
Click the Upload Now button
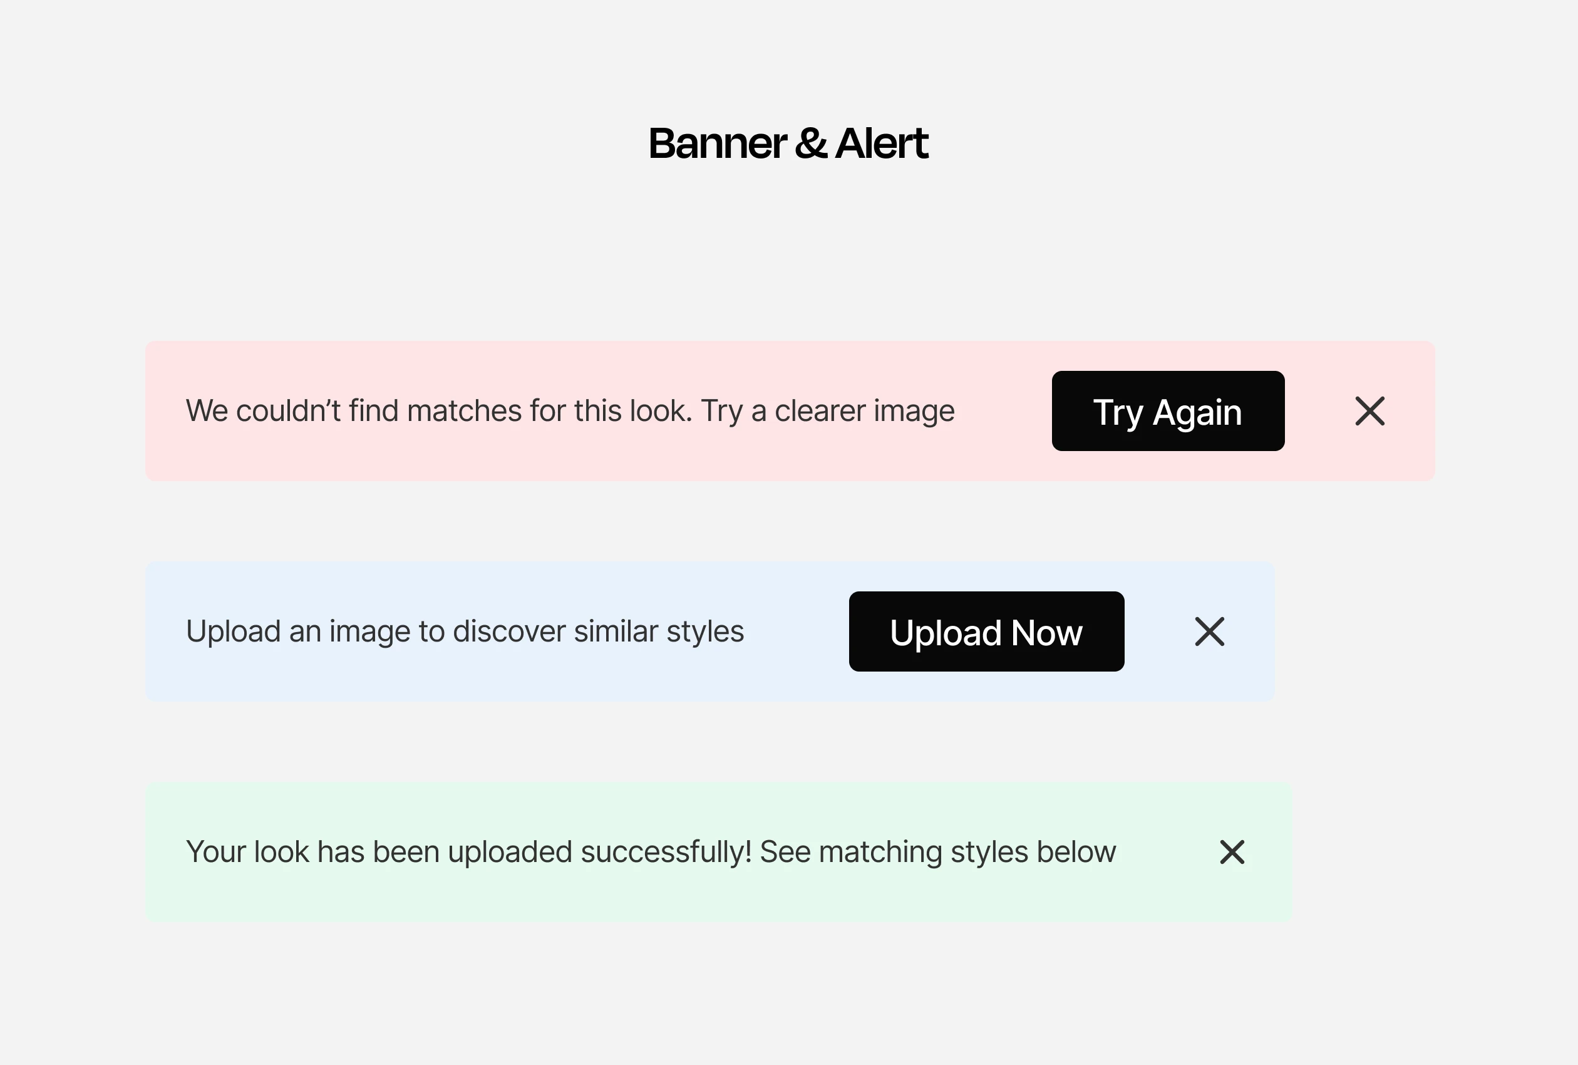coord(986,632)
